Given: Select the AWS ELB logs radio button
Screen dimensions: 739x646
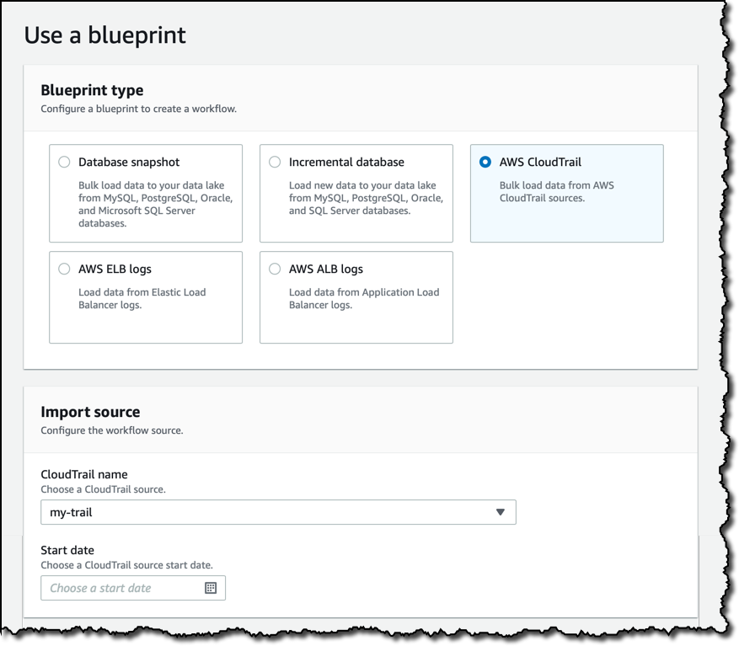Looking at the screenshot, I should [x=64, y=269].
